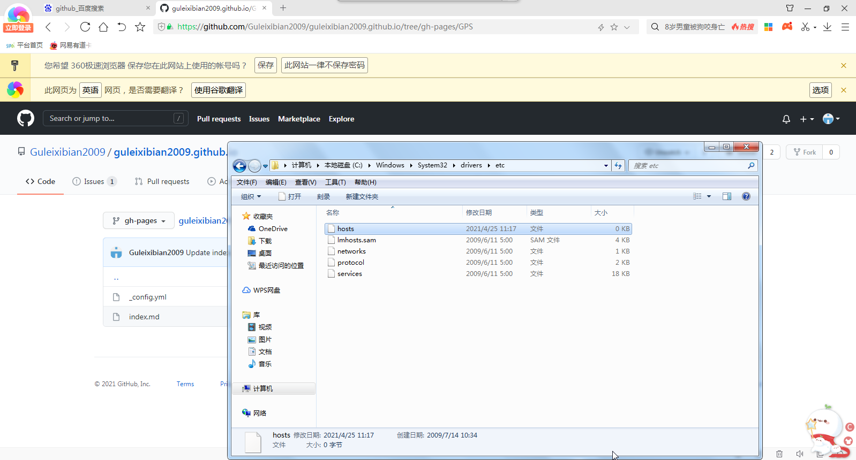Viewport: 856px width, 460px height.
Task: Click the scissors screenshot tool icon
Action: [805, 27]
